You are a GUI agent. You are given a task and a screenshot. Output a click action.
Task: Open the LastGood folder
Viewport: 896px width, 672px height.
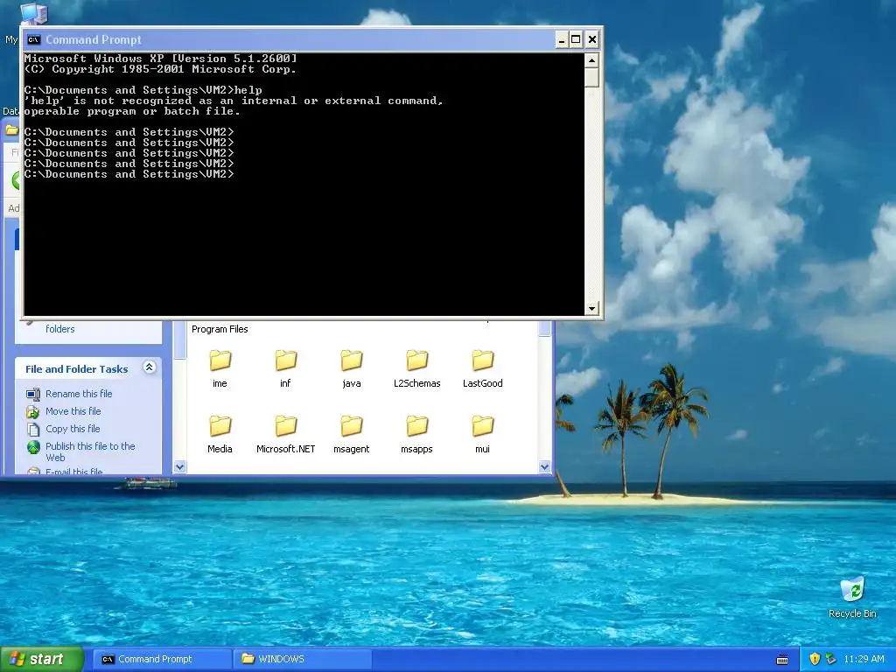point(482,368)
